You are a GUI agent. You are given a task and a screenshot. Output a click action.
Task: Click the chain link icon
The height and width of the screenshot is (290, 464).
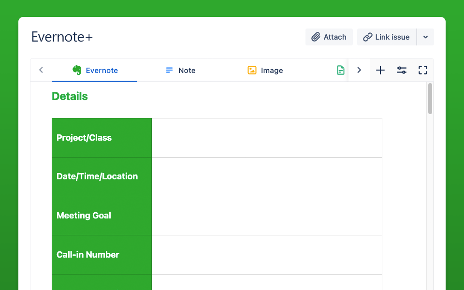[x=367, y=37]
